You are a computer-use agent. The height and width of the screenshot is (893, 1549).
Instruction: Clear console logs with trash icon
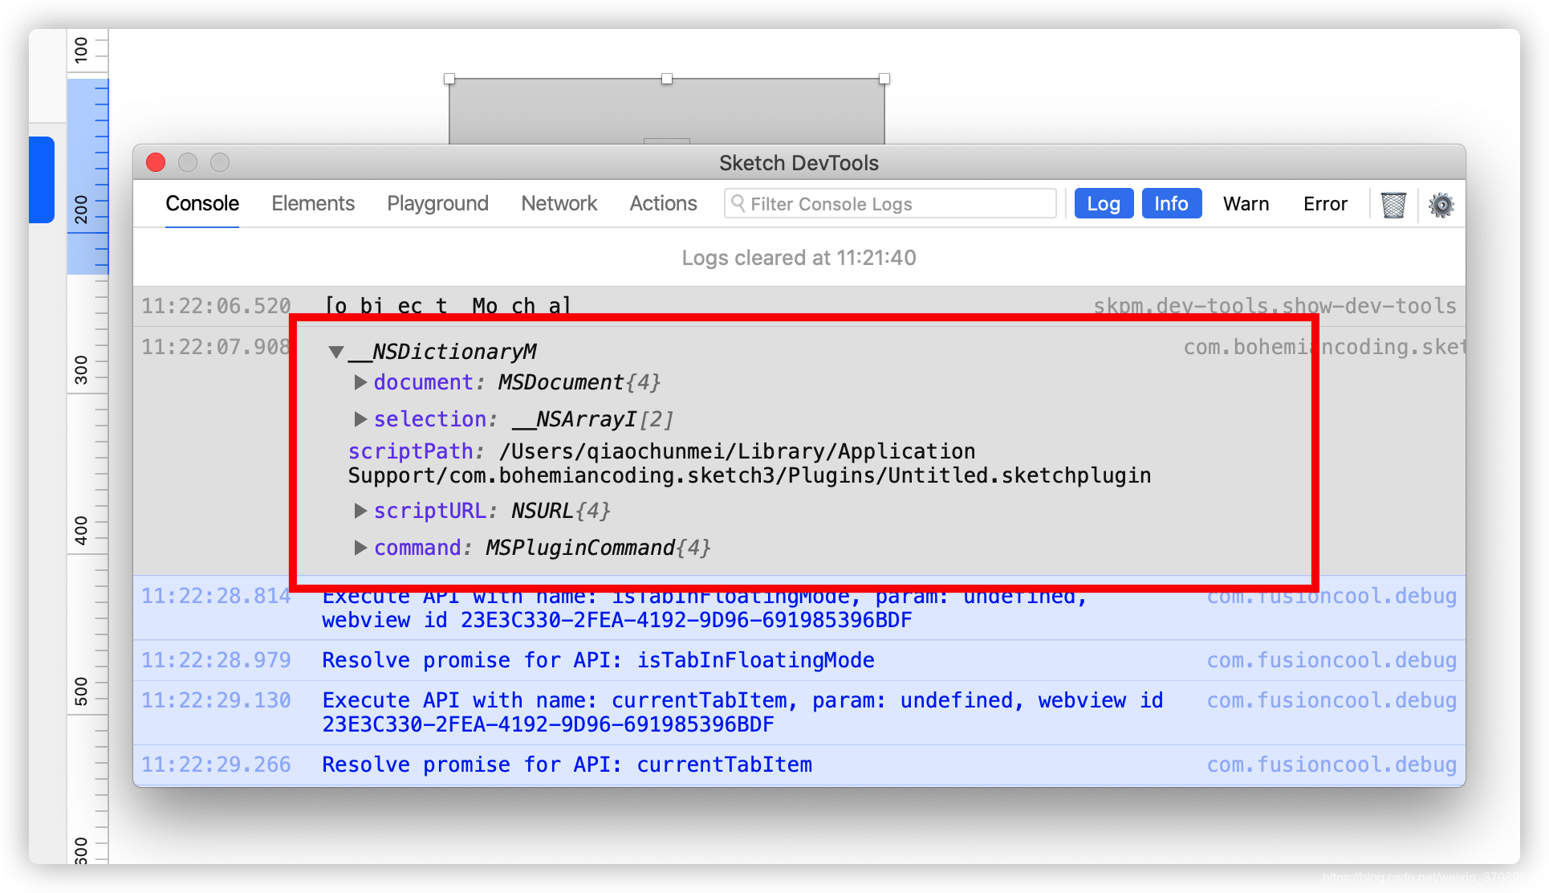(1393, 205)
